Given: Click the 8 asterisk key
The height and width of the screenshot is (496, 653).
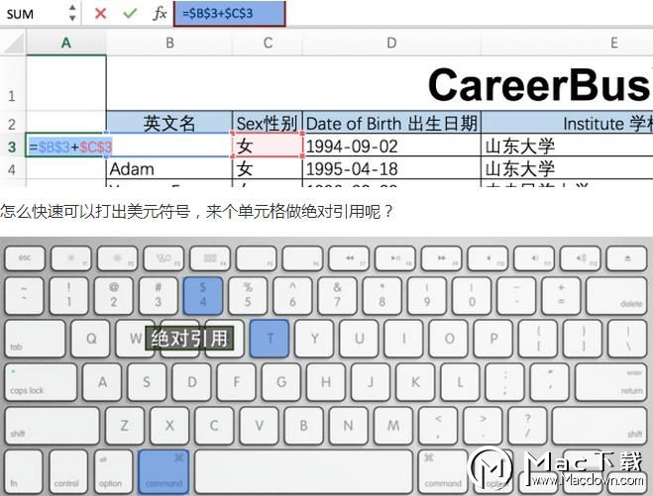Looking at the screenshot, I should (x=381, y=295).
